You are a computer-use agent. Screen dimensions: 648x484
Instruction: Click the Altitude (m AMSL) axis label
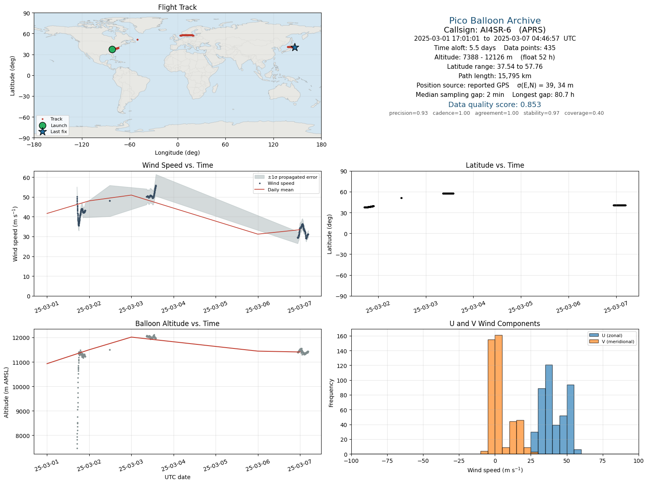pyautogui.click(x=7, y=392)
